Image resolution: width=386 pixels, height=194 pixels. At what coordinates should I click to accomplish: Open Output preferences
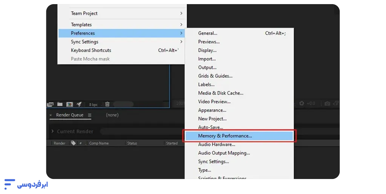(239, 67)
